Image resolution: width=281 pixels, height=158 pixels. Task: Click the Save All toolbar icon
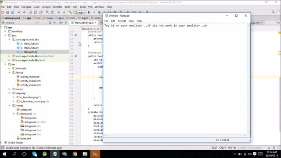(x=7, y=12)
